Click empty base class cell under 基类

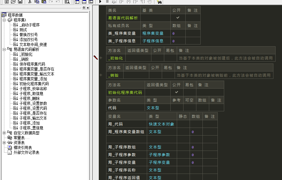155,18
